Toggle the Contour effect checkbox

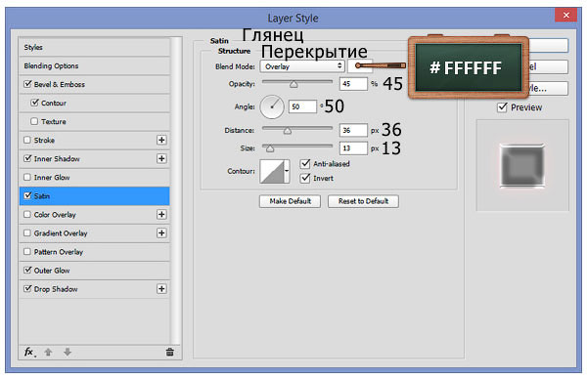click(x=34, y=103)
